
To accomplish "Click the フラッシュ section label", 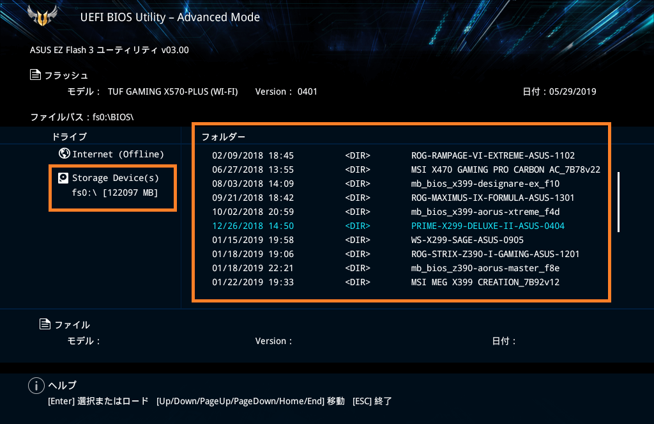I will click(x=66, y=75).
